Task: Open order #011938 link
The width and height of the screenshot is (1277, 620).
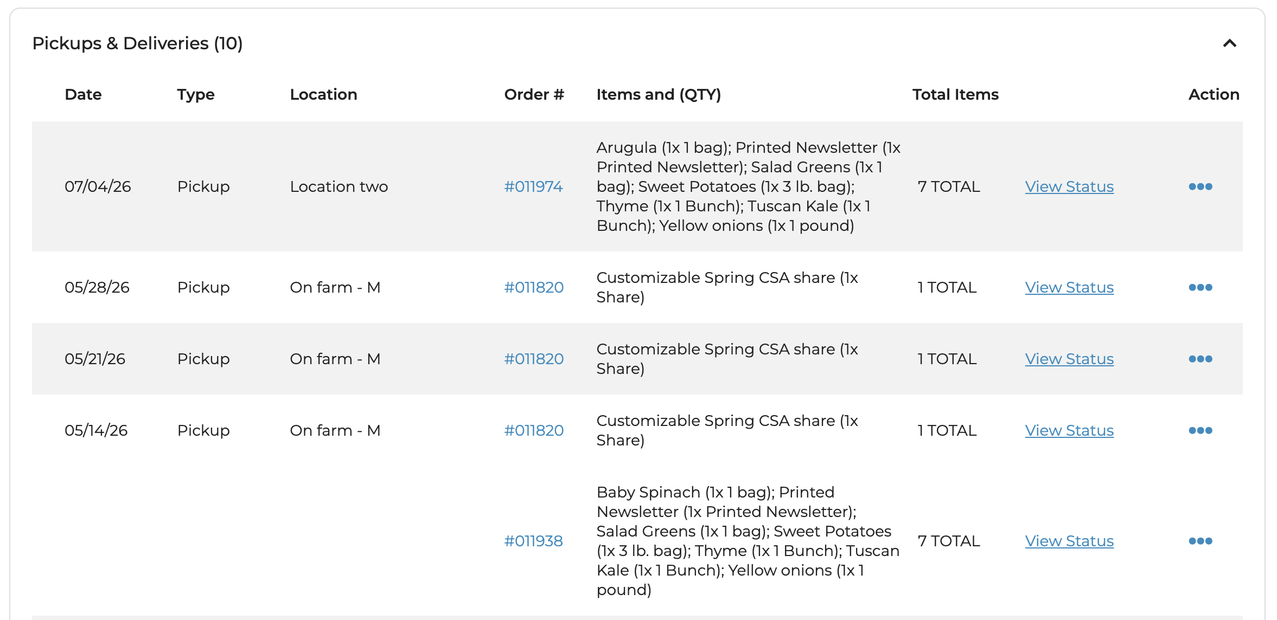Action: coord(533,541)
